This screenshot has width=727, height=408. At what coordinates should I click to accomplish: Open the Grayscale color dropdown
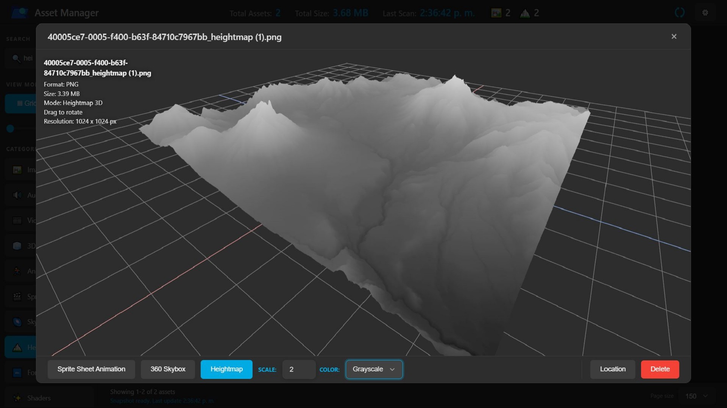tap(374, 369)
